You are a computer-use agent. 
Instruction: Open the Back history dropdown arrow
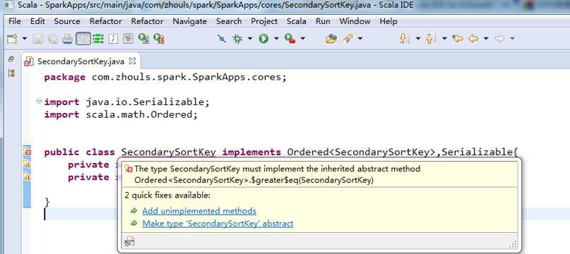486,39
